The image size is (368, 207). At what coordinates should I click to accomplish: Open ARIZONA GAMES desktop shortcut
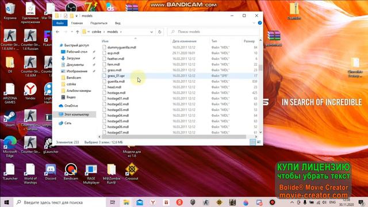point(10,94)
